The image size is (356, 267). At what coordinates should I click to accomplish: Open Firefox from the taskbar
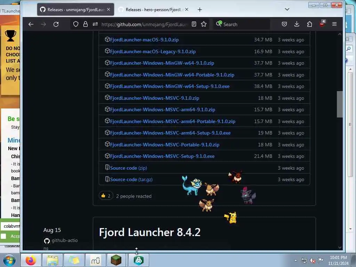pyautogui.click(x=31, y=260)
